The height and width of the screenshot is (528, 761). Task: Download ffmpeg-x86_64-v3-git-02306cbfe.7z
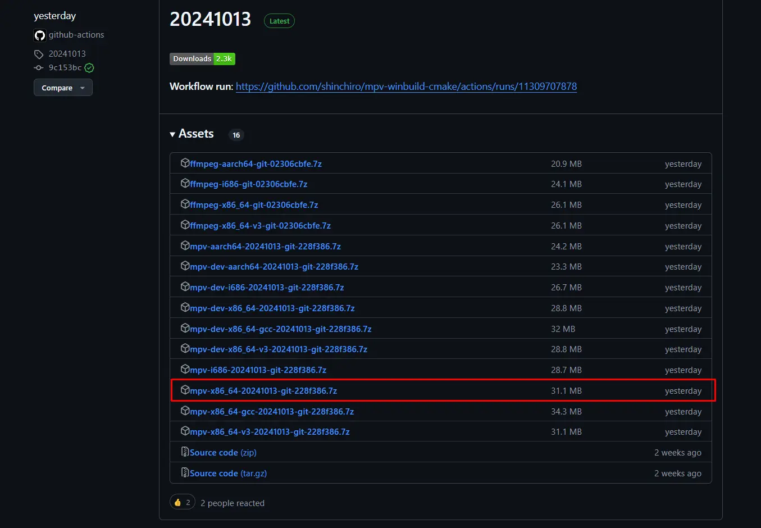tap(260, 226)
